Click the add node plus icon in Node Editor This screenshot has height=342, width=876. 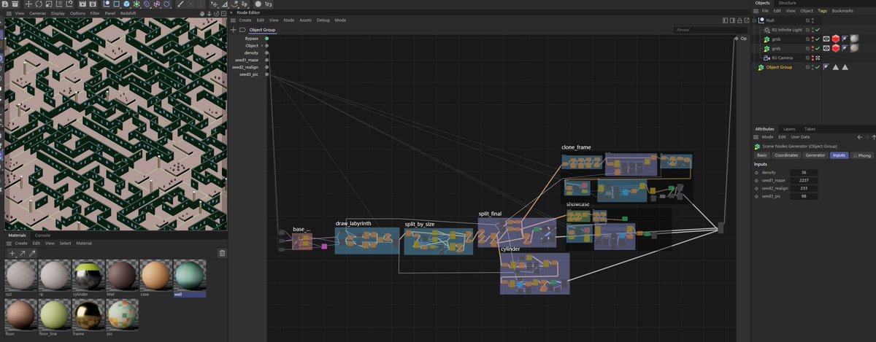coord(233,30)
